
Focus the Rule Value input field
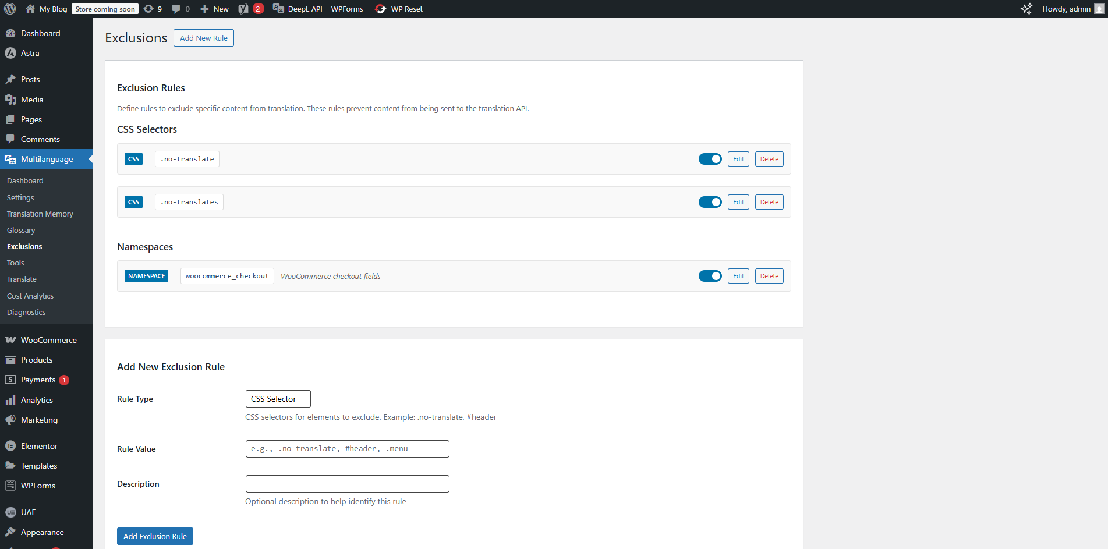pos(348,449)
